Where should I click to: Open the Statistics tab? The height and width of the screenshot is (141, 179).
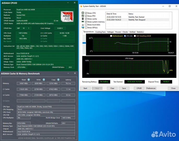(x=140, y=32)
